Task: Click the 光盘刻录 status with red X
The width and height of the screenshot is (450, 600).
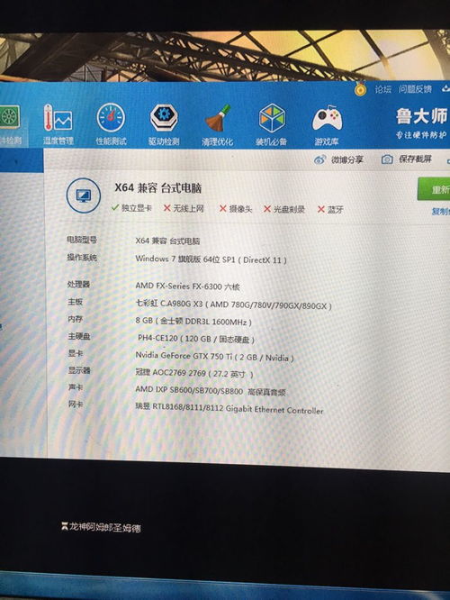Action: [x=284, y=209]
